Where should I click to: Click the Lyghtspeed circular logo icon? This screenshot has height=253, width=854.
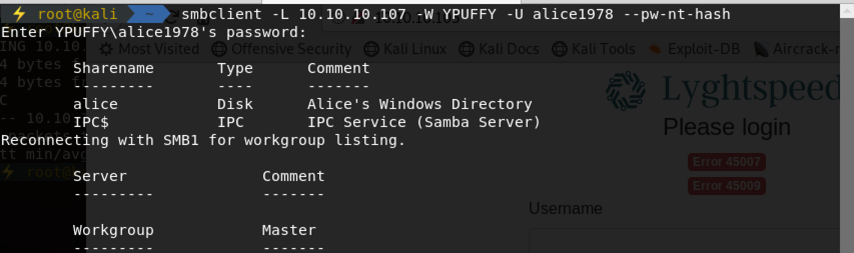pyautogui.click(x=626, y=90)
